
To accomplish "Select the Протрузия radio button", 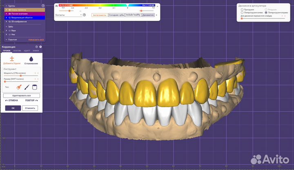I will pos(242,9).
